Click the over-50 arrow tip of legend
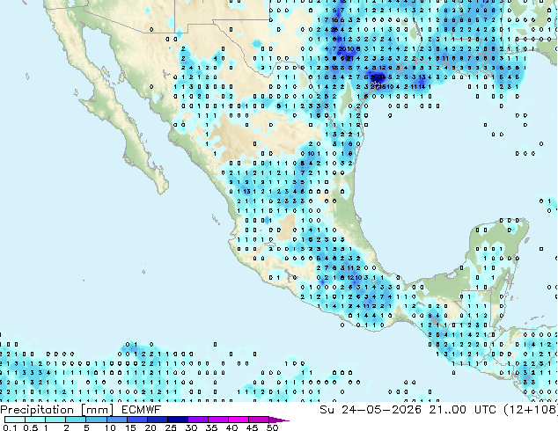This screenshot has width=558, height=431. click(279, 420)
